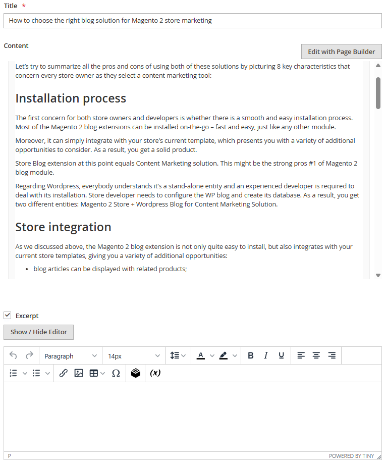Insert widget using box icon
386x463 pixels.
pyautogui.click(x=135, y=374)
